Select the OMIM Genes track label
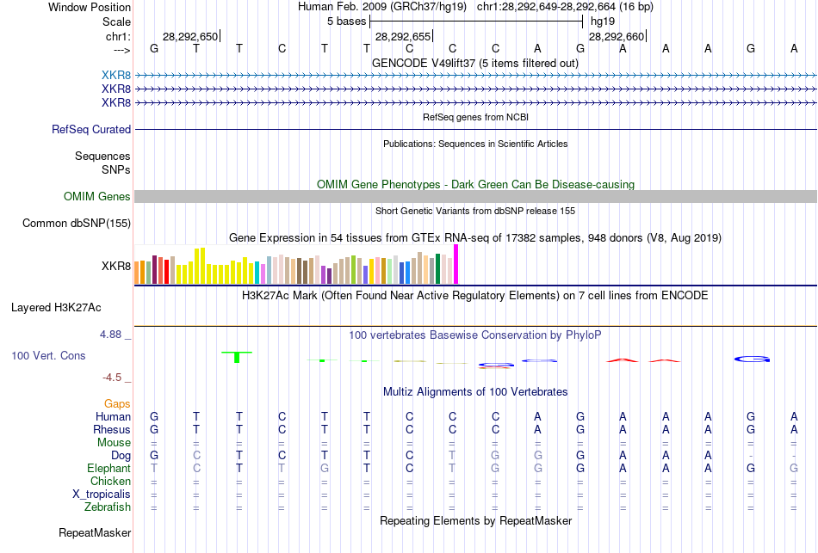The width and height of the screenshot is (818, 553). [x=96, y=196]
